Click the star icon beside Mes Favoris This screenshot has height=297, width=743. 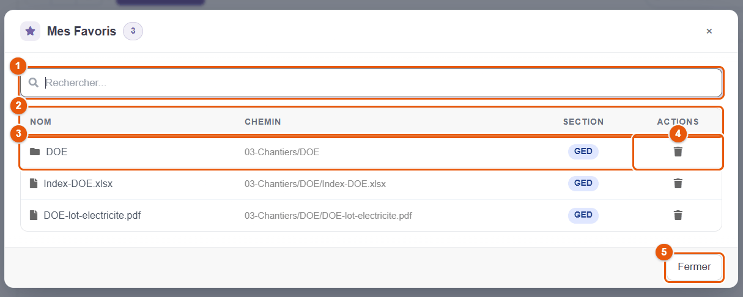(x=30, y=31)
